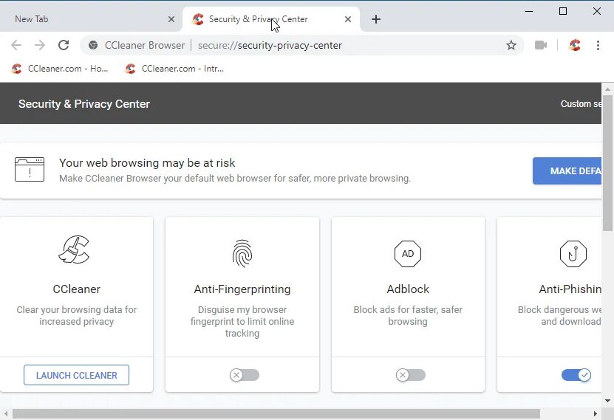This screenshot has width=614, height=420.
Task: Click the Adblock card title
Action: point(408,289)
